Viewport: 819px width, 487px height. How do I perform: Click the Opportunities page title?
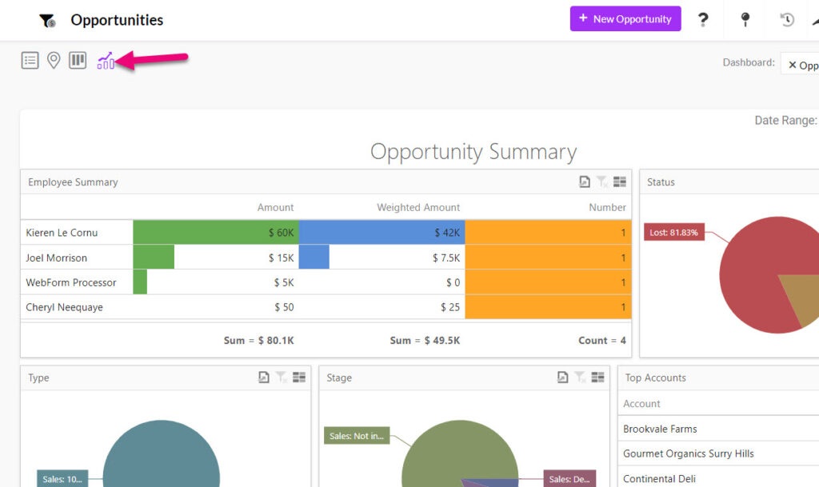[117, 20]
